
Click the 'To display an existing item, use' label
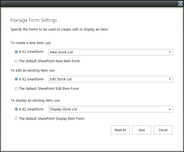coord(35,101)
